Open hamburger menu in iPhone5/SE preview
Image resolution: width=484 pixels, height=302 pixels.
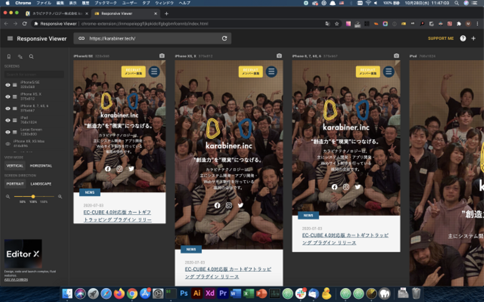point(154,71)
